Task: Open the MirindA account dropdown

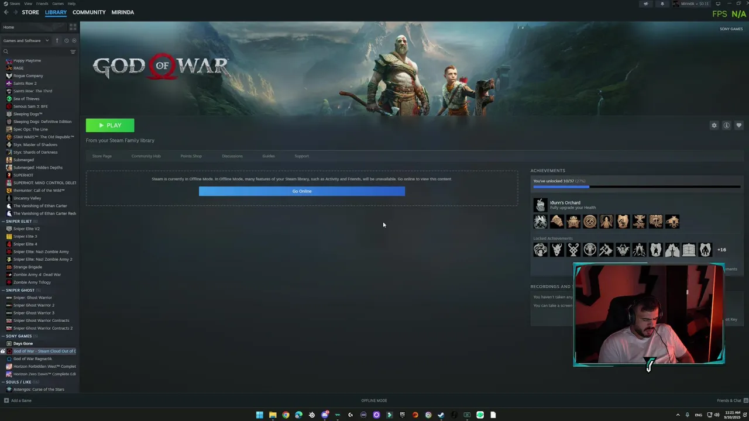Action: (x=690, y=4)
